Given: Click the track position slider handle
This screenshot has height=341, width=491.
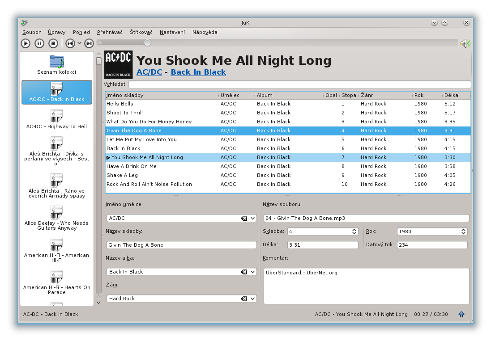Looking at the screenshot, I should click(148, 43).
